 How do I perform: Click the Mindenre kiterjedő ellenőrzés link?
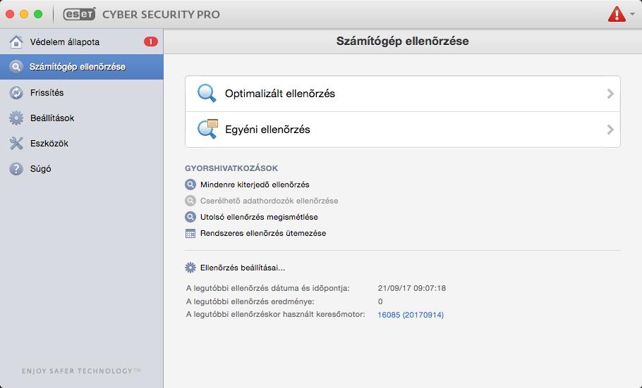255,184
